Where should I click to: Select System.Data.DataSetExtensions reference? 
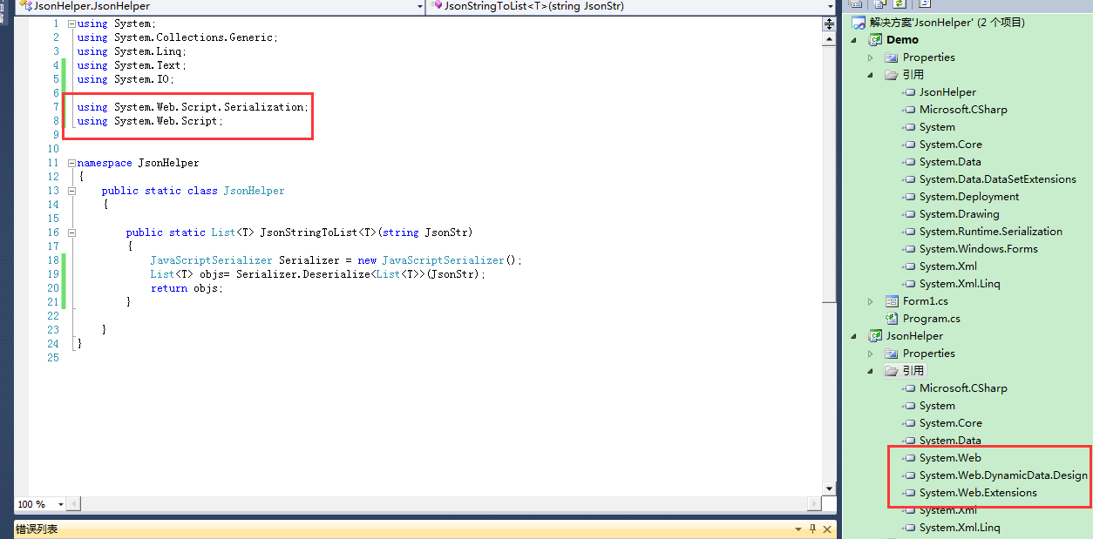coord(997,179)
